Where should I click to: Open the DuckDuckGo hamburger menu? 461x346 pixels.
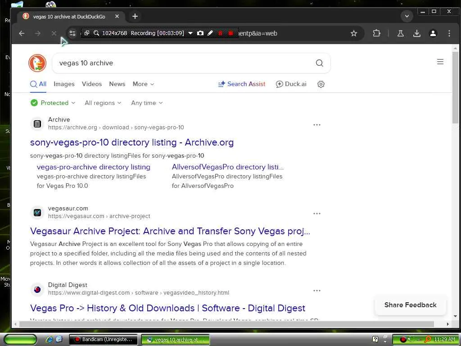440,62
